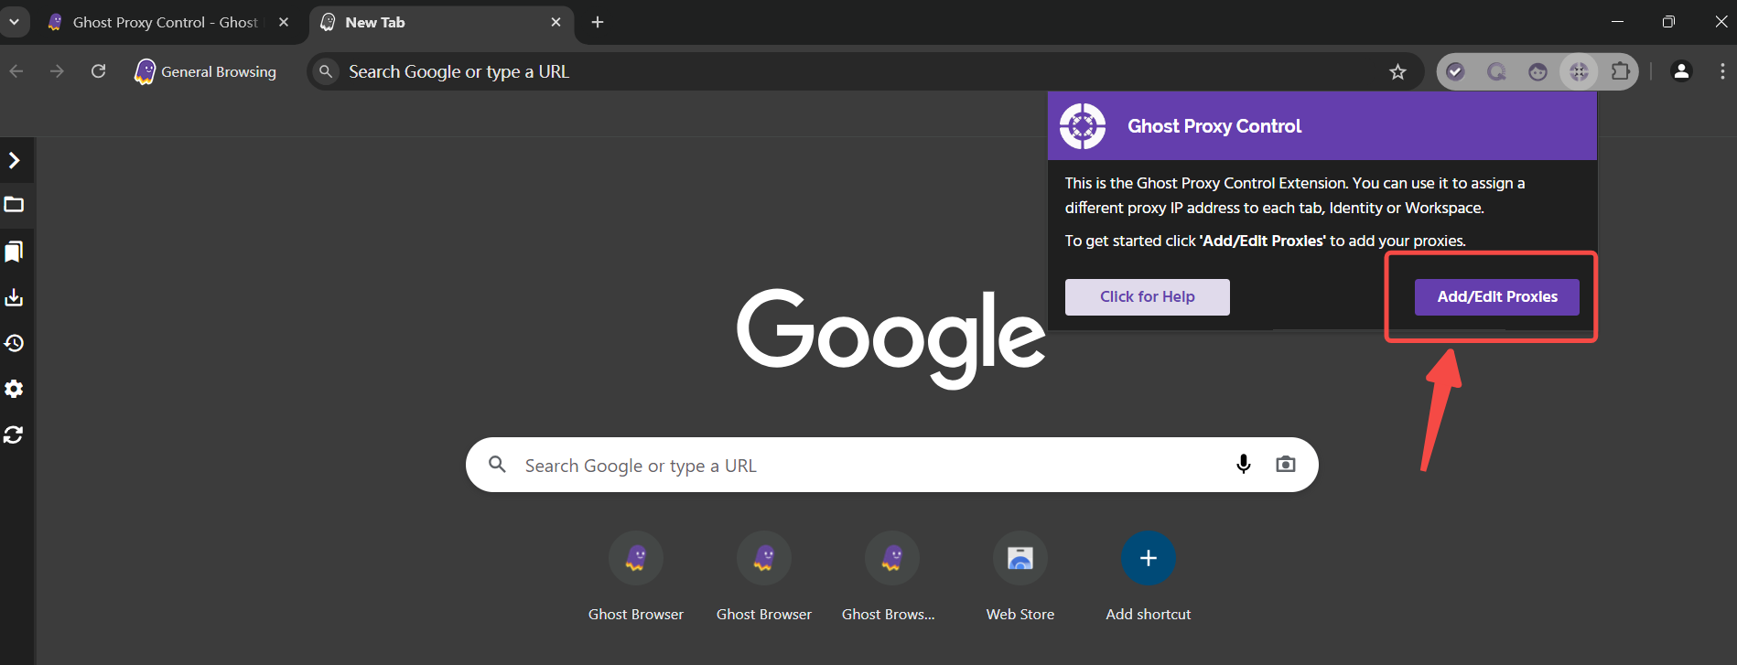Minimize the browser window
1737x665 pixels.
point(1618,22)
